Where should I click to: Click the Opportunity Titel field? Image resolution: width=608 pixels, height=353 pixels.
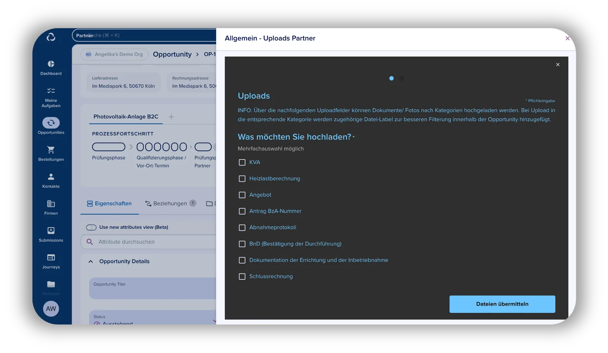[x=153, y=288]
